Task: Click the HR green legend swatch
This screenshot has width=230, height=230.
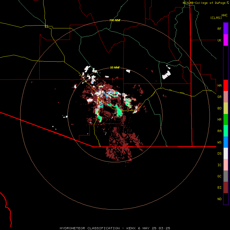Action: pos(226,120)
